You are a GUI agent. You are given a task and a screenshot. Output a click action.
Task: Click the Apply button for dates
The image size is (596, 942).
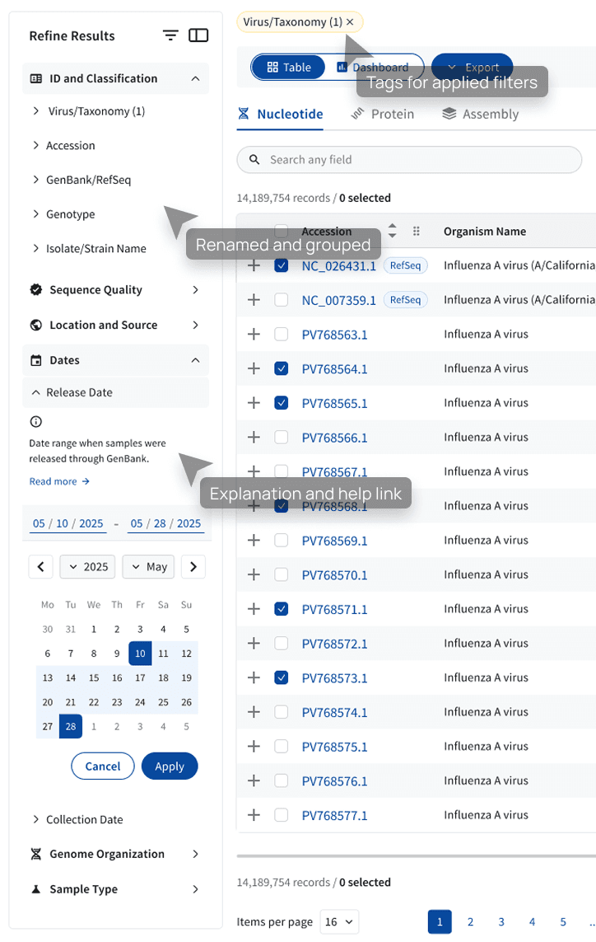[170, 766]
